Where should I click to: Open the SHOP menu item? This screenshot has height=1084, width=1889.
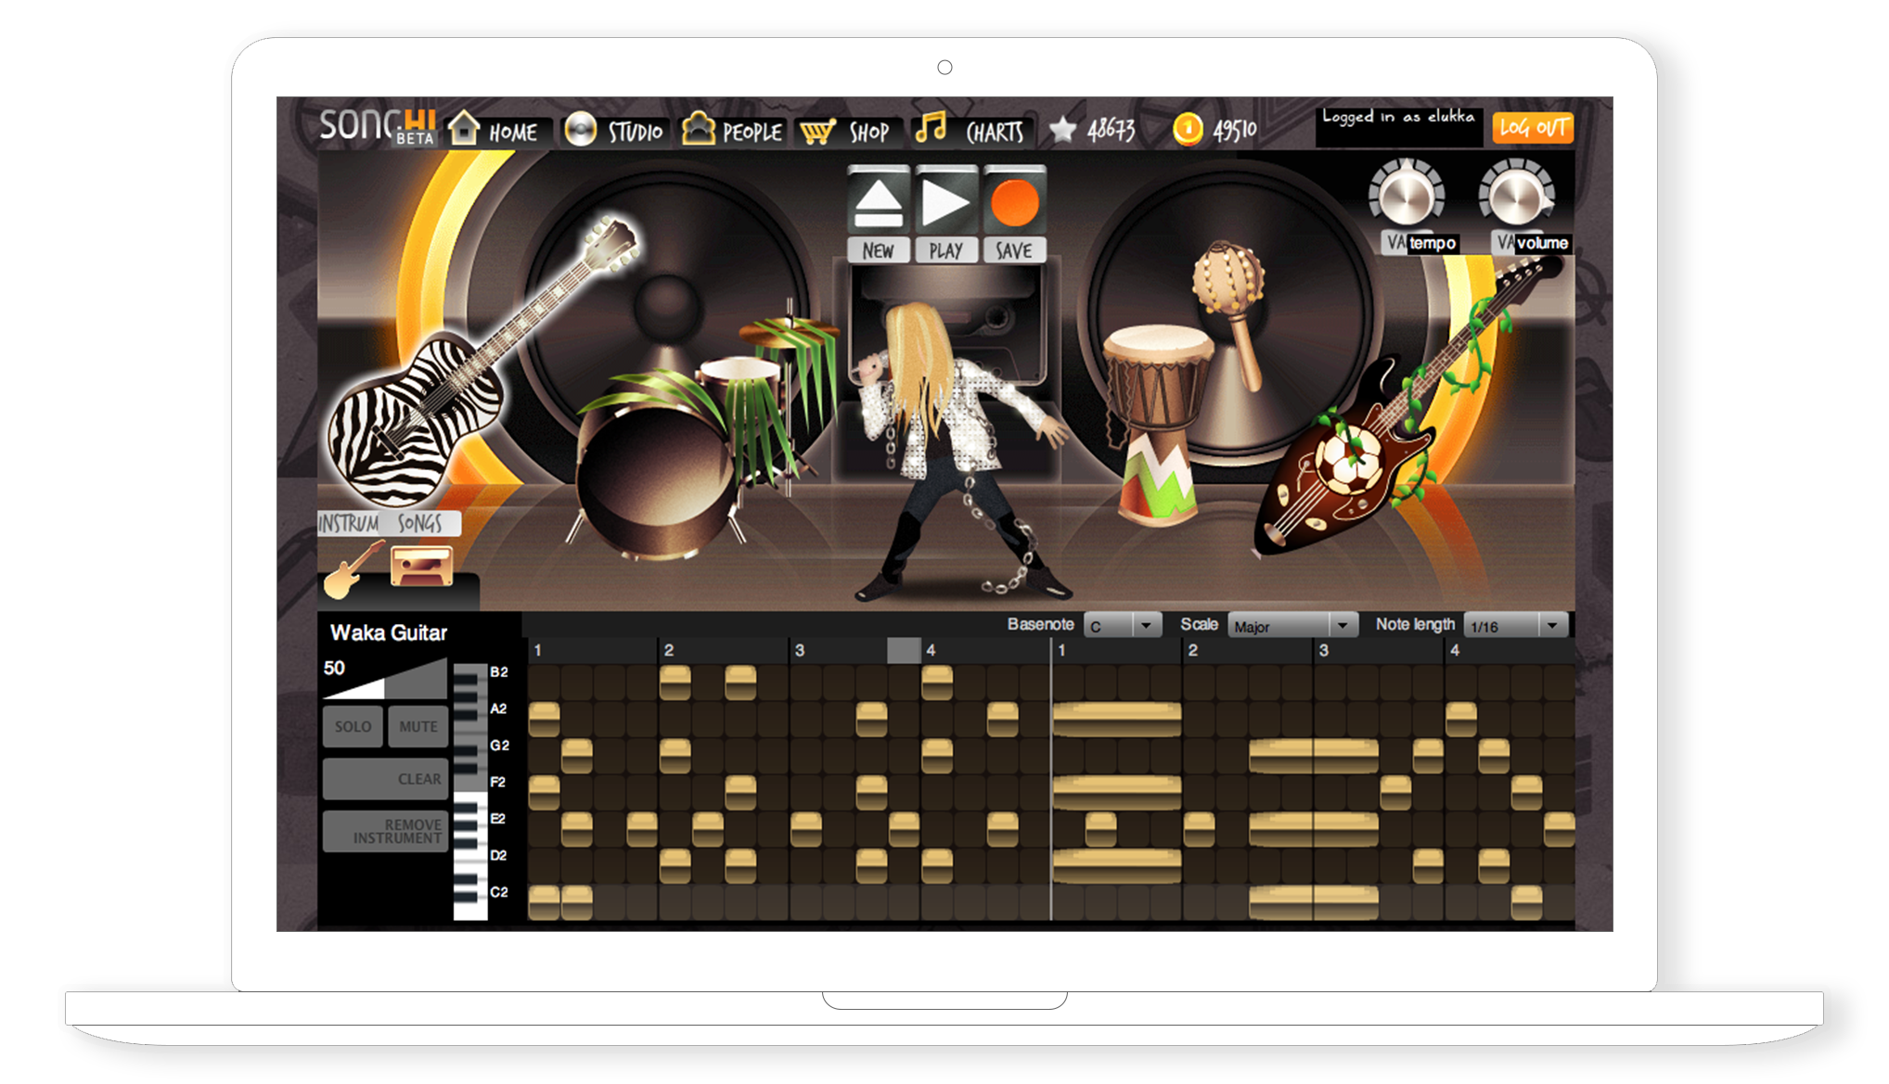[x=869, y=133]
